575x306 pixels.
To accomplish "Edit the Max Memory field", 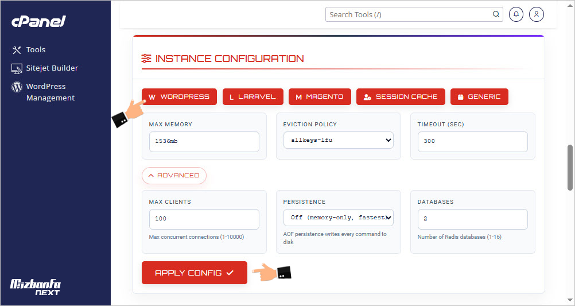I will tap(204, 142).
